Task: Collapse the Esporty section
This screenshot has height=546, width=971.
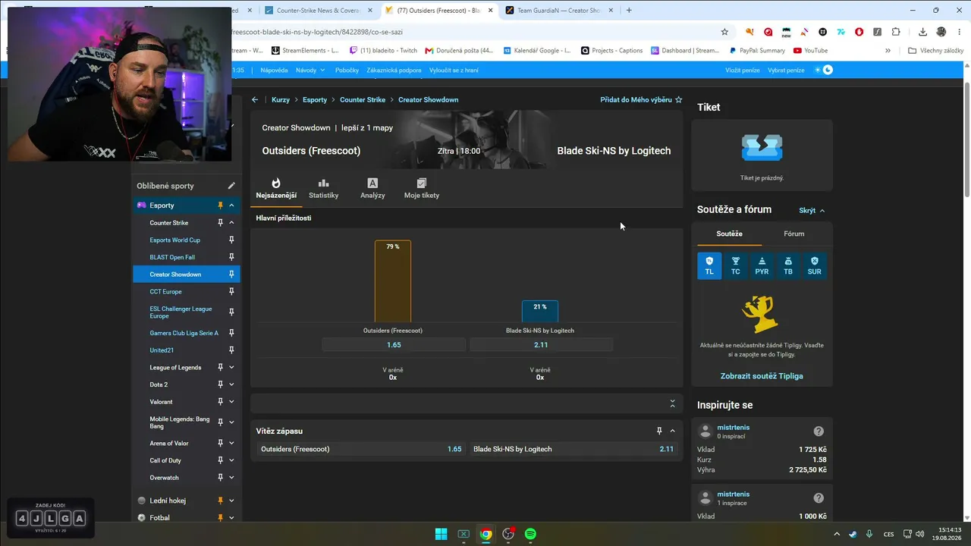Action: pyautogui.click(x=231, y=206)
